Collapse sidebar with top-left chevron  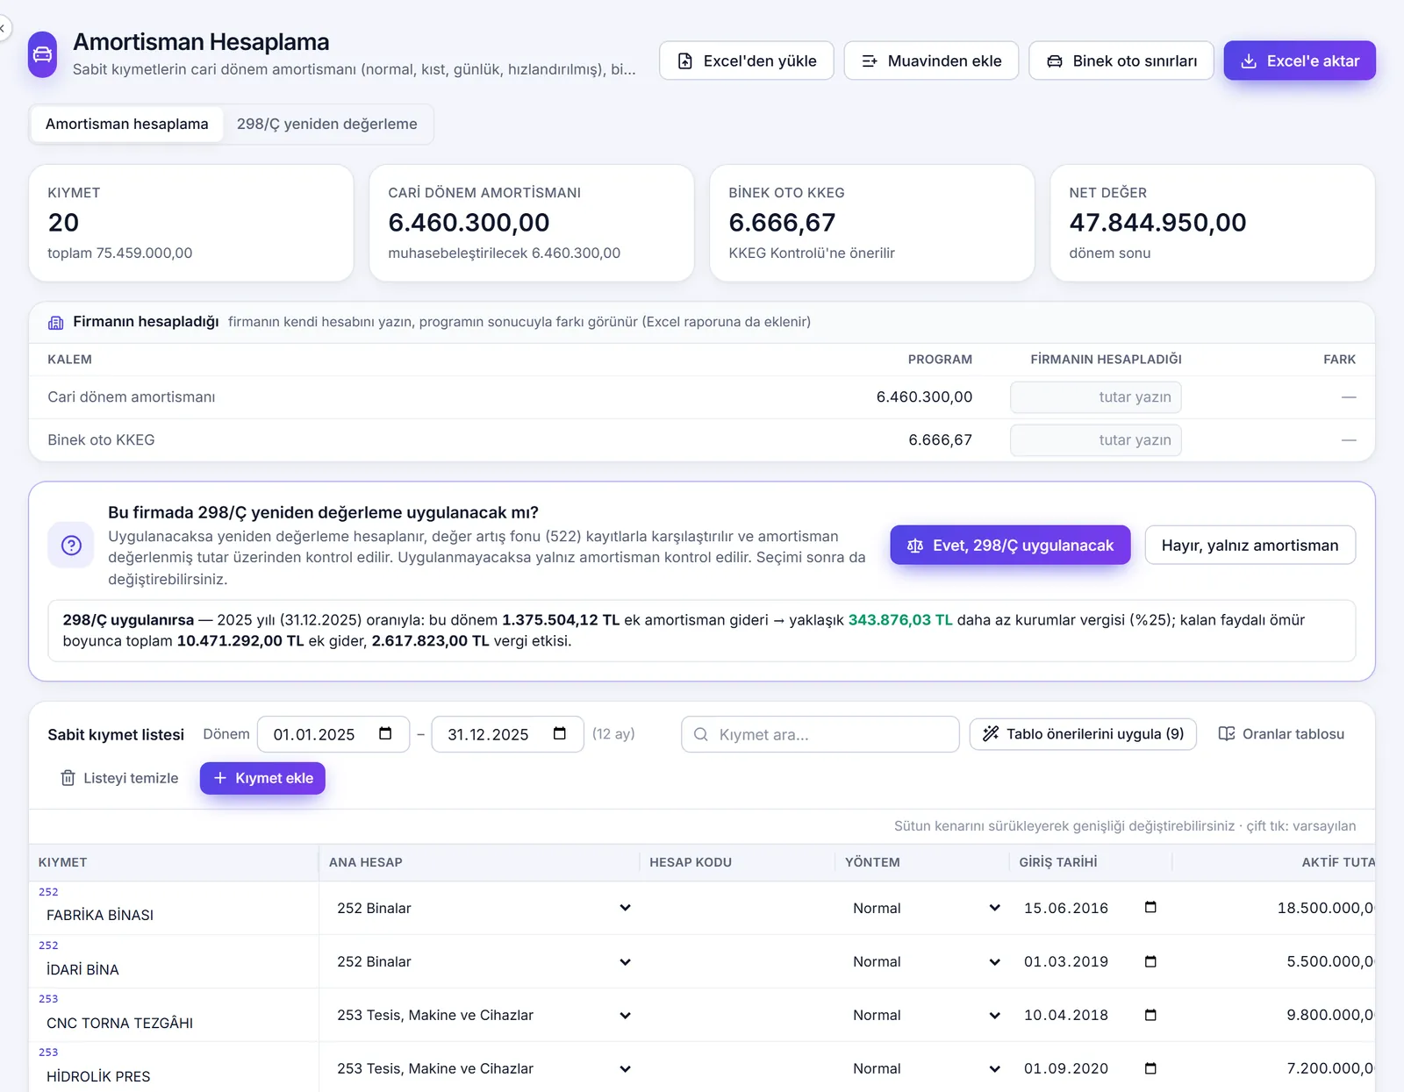[x=3, y=29]
